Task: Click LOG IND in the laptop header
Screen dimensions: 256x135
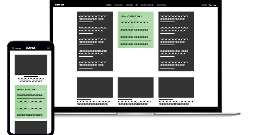Action: [x=205, y=5]
